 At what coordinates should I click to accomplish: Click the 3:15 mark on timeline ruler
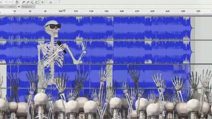[198, 11]
